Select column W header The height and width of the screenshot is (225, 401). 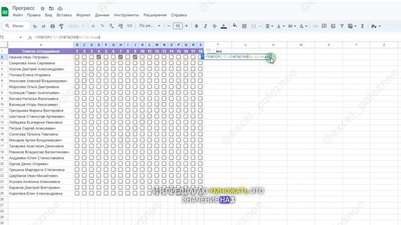click(301, 45)
